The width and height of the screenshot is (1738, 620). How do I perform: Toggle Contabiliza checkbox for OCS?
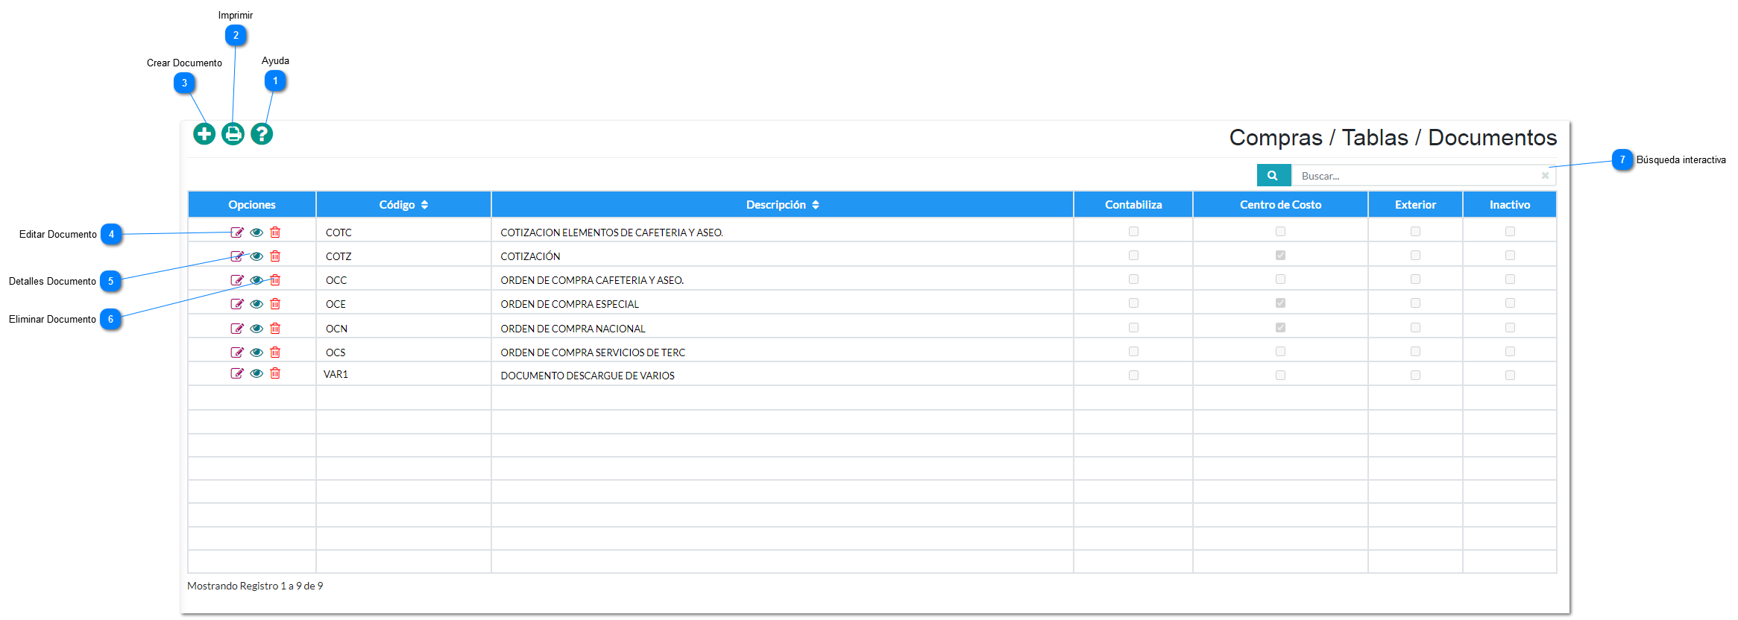pyautogui.click(x=1133, y=352)
